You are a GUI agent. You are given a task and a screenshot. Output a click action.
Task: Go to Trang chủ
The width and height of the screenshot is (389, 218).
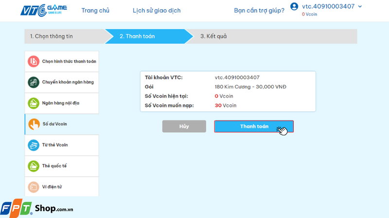click(95, 10)
